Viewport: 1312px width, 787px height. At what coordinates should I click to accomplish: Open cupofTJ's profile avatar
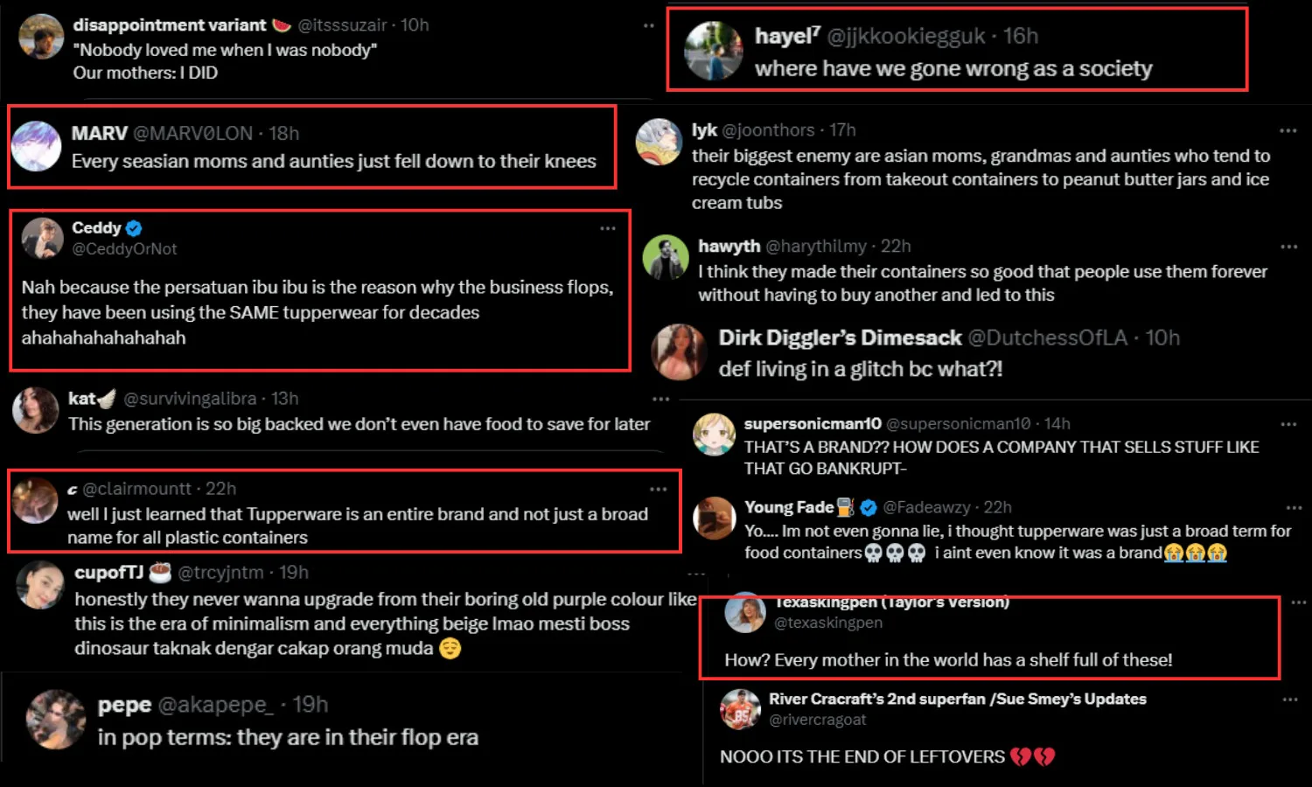tap(40, 585)
